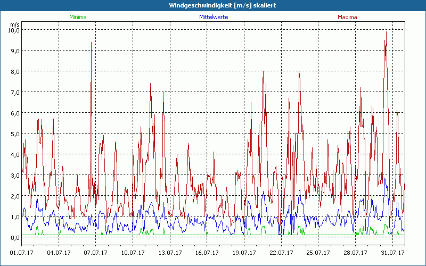Choose the 19.07.17 date on the axis

244,253
